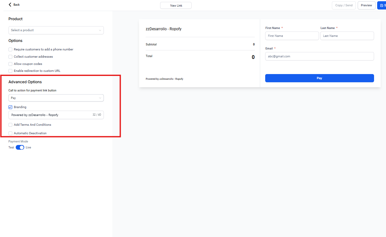Image resolution: width=386 pixels, height=237 pixels.
Task: Open the Preview button
Action: [366, 5]
